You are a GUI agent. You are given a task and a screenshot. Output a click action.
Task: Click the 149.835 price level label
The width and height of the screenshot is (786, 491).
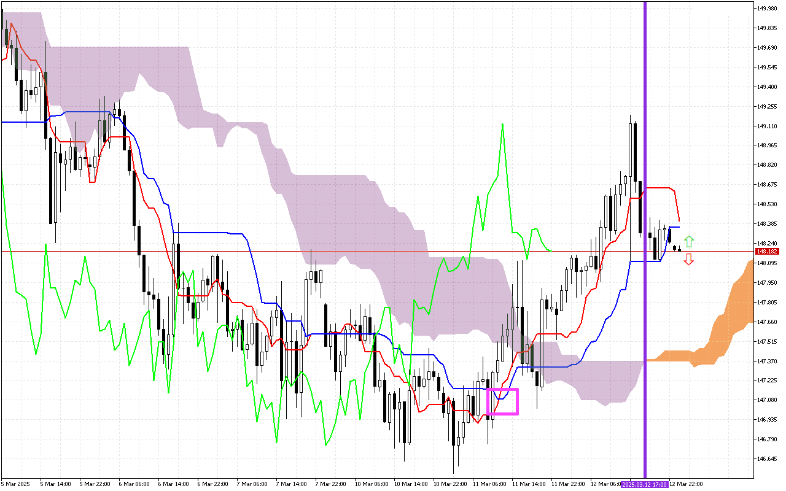point(768,28)
